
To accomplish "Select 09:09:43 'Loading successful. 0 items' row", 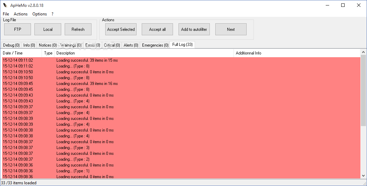I will tap(181, 95).
